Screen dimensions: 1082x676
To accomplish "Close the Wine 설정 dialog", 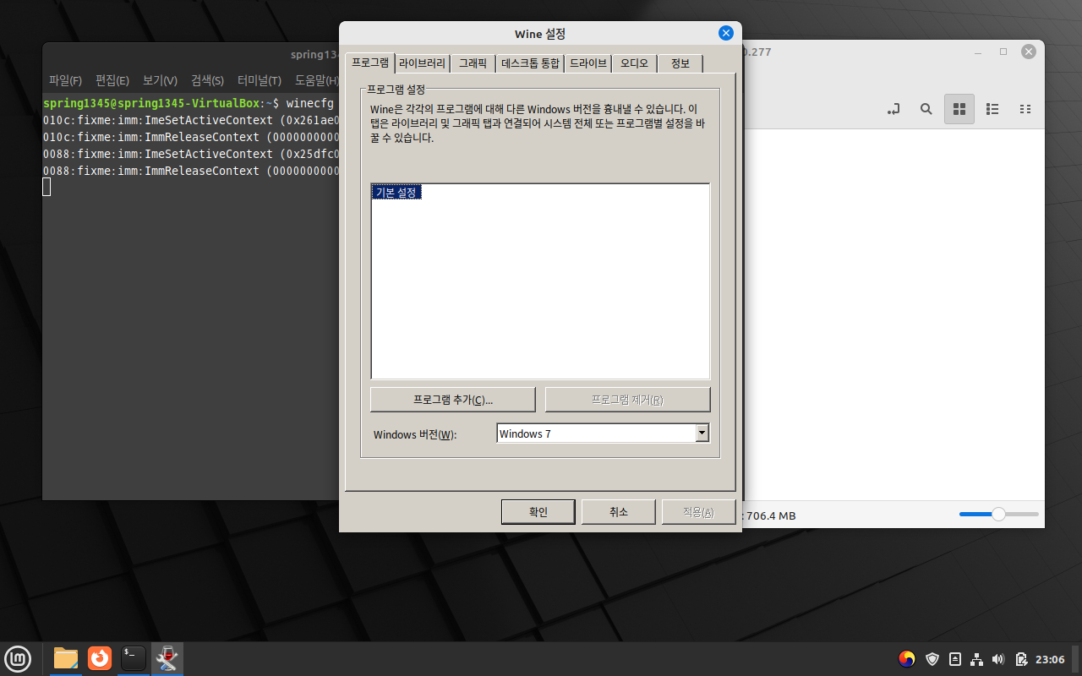I will 725,33.
